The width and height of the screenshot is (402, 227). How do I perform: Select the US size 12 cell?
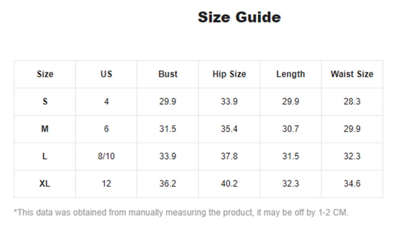coord(106,184)
